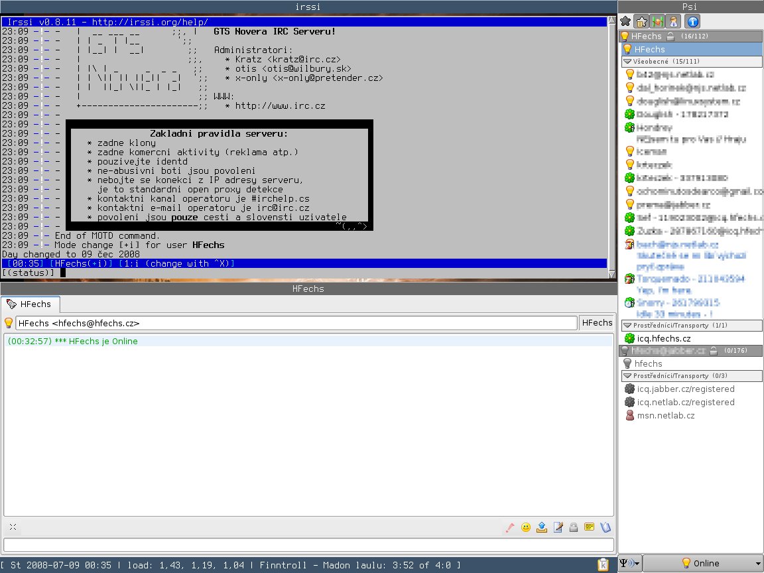Select the highlighted HFechs self contact in roster
Viewport: 764px width, 573px height.
point(692,49)
